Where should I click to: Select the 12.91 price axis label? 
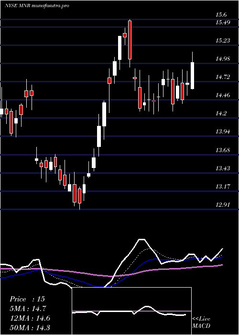[223, 205]
